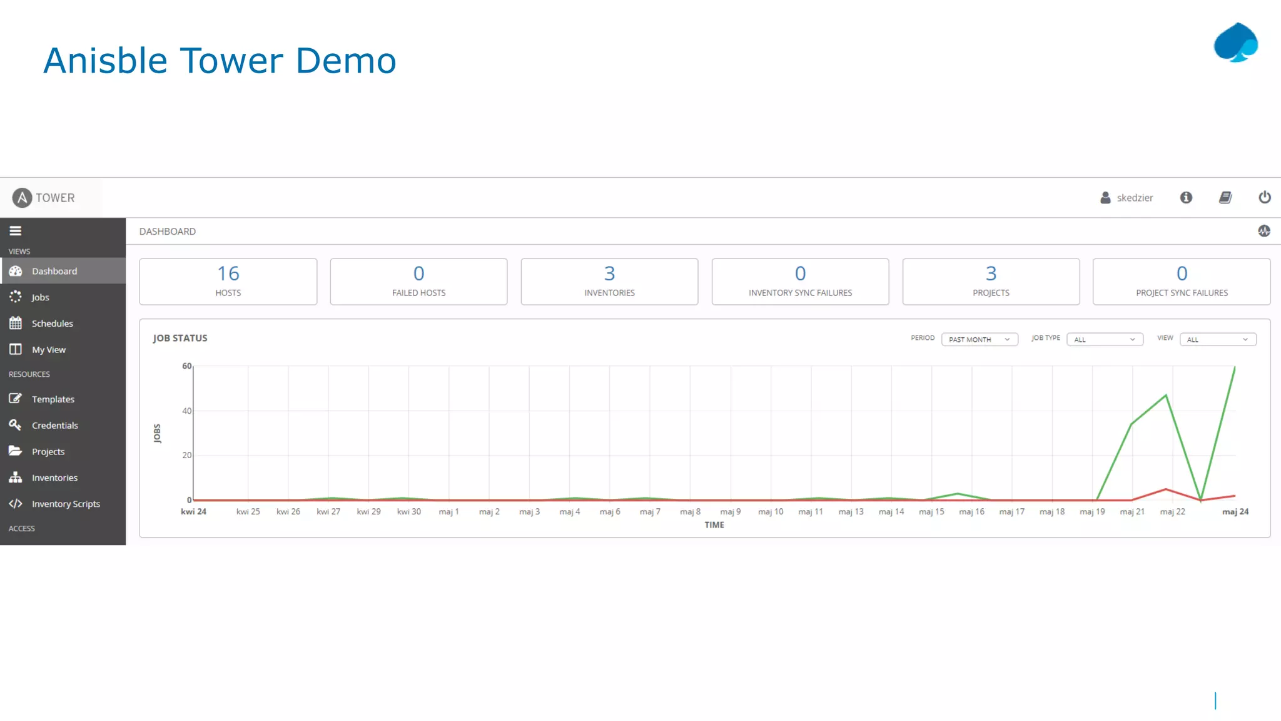
Task: Click the Failed Hosts summary tile
Action: pyautogui.click(x=418, y=282)
